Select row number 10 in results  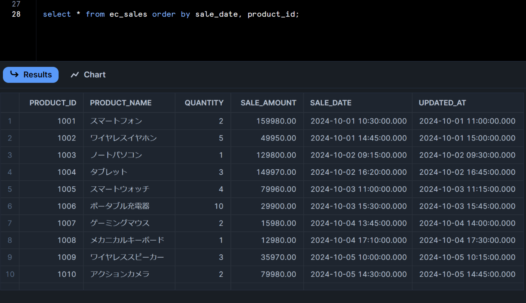(10, 274)
